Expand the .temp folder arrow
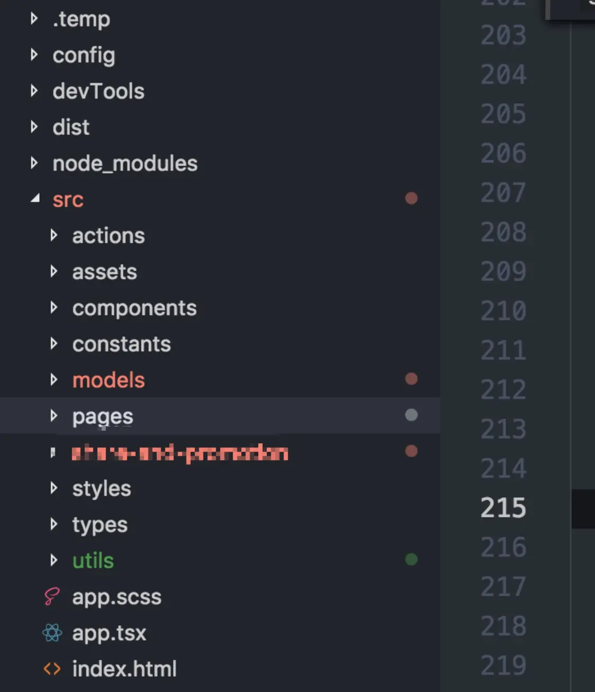 34,19
